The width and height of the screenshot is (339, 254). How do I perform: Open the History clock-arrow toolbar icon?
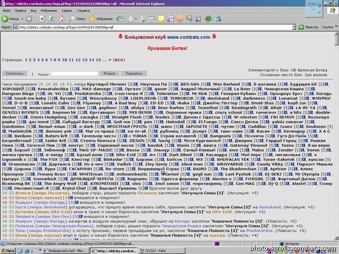click(120, 19)
